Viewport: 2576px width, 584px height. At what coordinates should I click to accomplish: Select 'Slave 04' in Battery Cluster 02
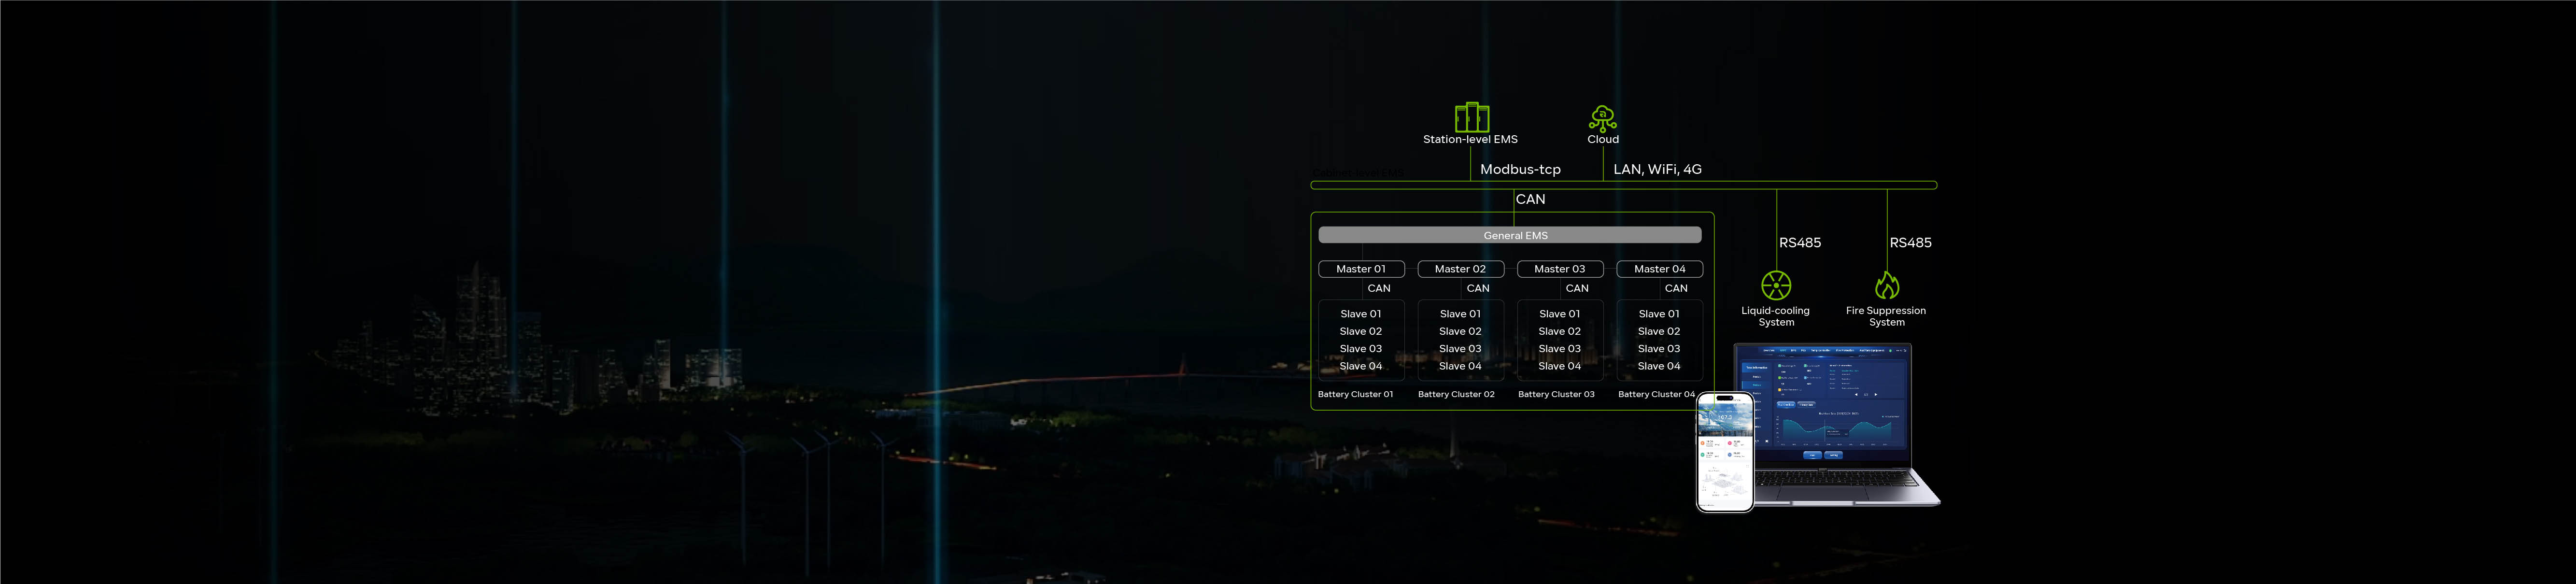1460,366
